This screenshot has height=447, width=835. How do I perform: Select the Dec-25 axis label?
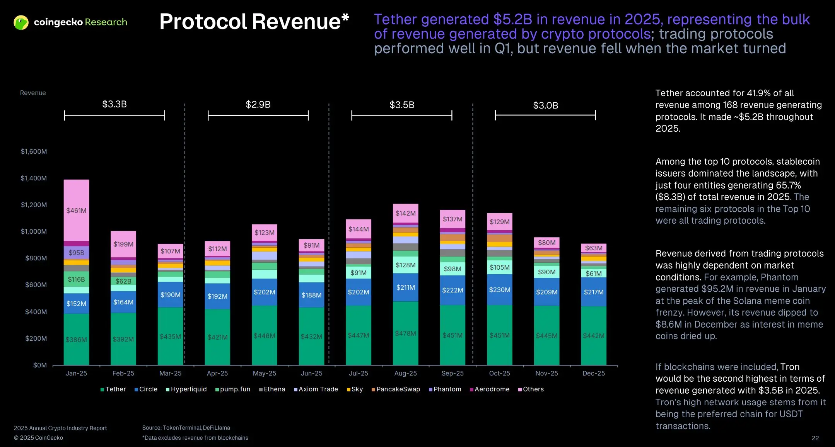(x=594, y=373)
